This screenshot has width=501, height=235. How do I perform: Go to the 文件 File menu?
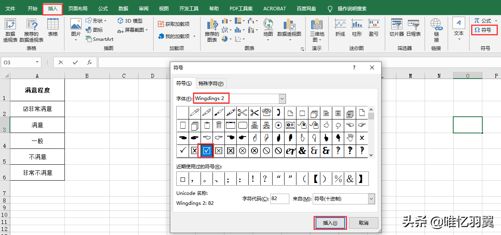[x=10, y=8]
